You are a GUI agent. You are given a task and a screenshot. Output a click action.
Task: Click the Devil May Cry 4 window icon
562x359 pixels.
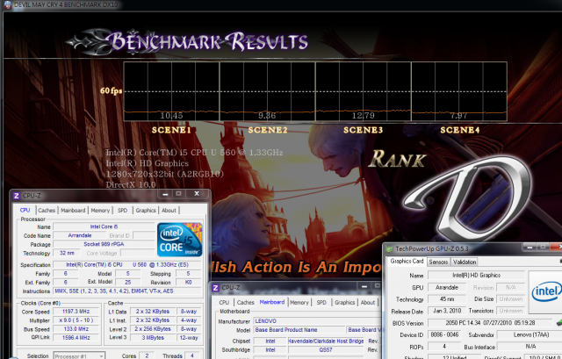point(6,4)
